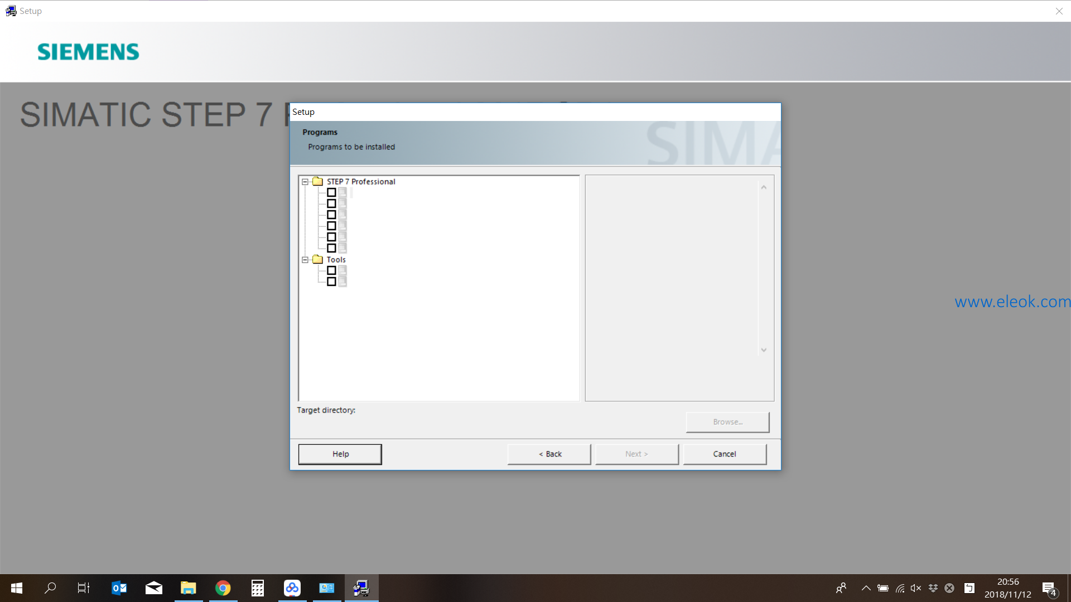Open the blue cloud app in taskbar

click(x=292, y=588)
